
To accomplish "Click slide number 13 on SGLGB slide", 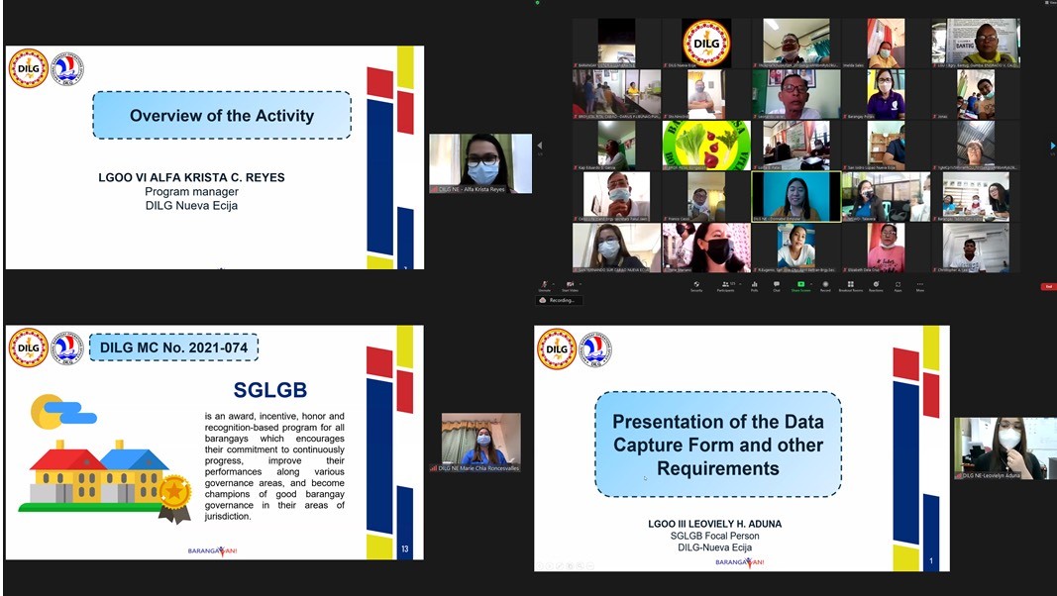I will pyautogui.click(x=404, y=548).
